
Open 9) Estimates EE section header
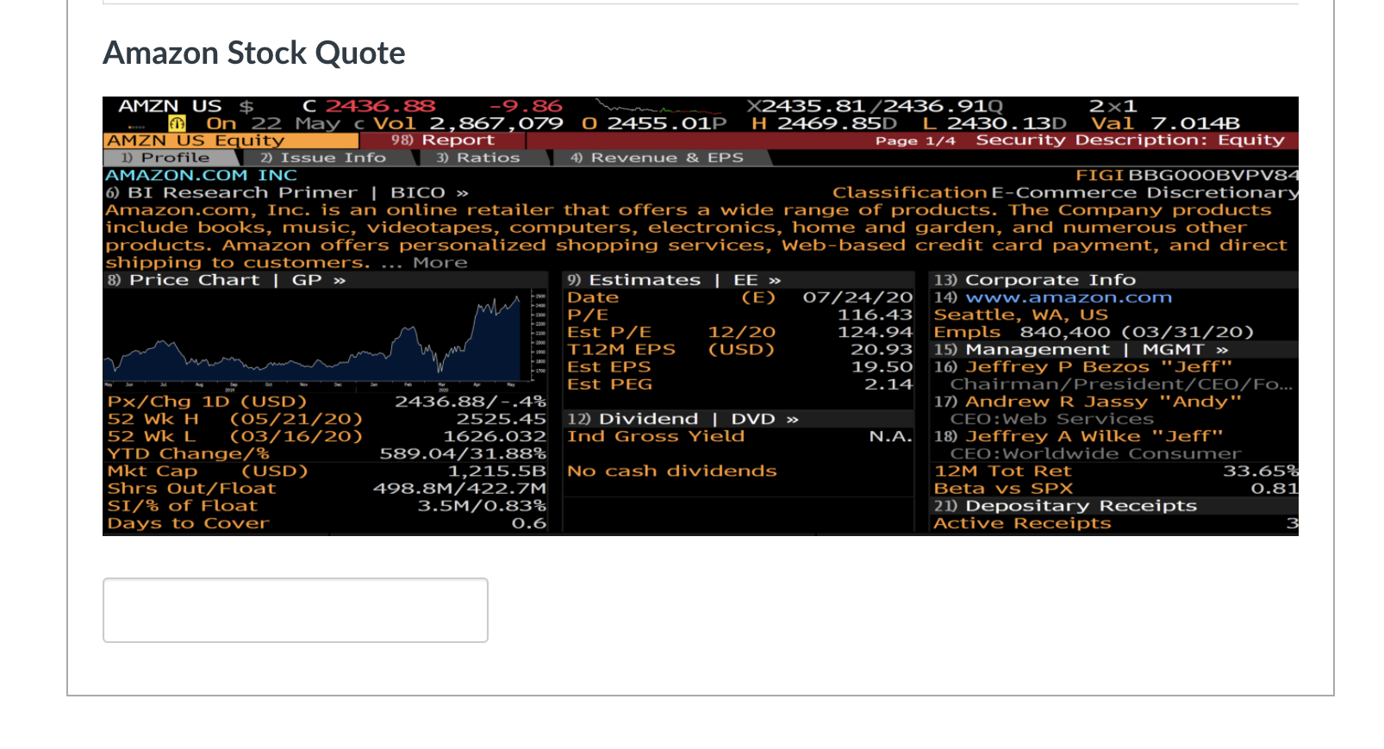674,280
